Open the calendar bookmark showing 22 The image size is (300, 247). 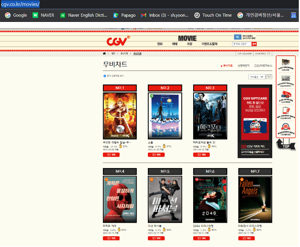coord(293,15)
